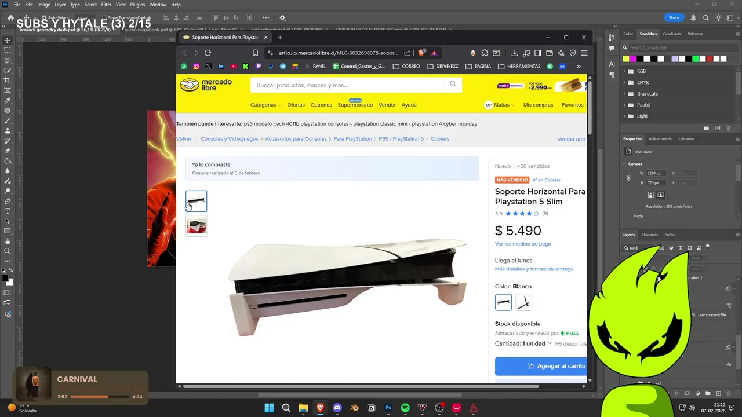Select the Brush tool
Image resolution: width=742 pixels, height=417 pixels.
point(8,120)
